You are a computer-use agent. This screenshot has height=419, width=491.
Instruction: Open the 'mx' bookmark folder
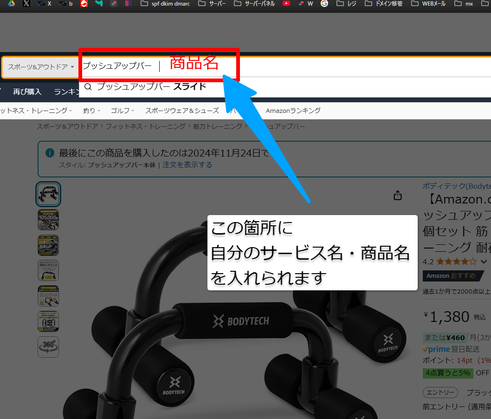(464, 3)
